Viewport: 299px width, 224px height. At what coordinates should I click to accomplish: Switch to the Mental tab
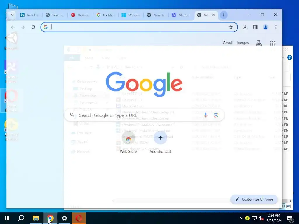click(x=180, y=15)
